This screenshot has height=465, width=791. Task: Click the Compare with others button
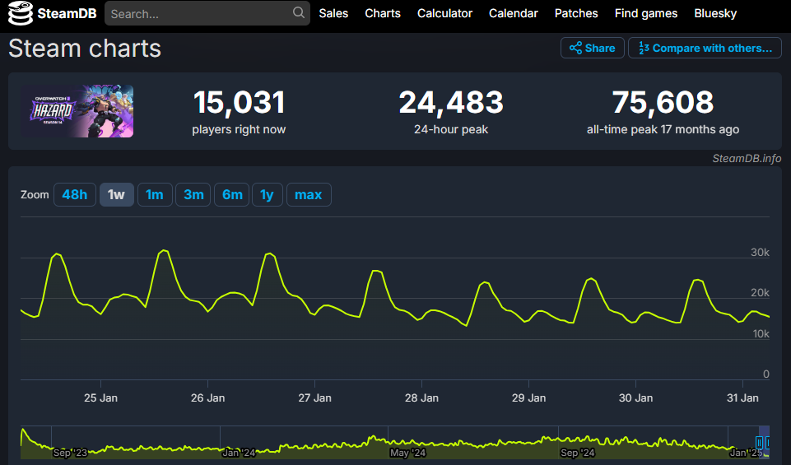coord(705,48)
